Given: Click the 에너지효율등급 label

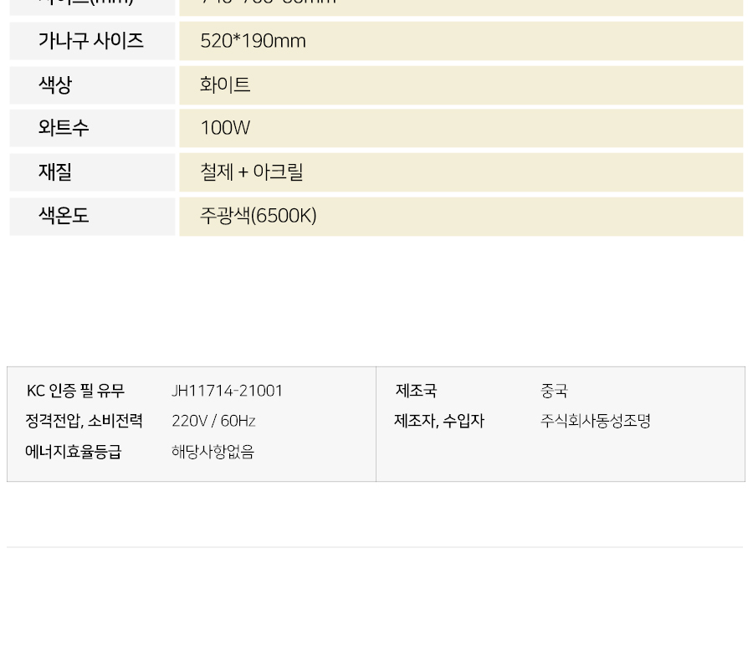Looking at the screenshot, I should 73,452.
